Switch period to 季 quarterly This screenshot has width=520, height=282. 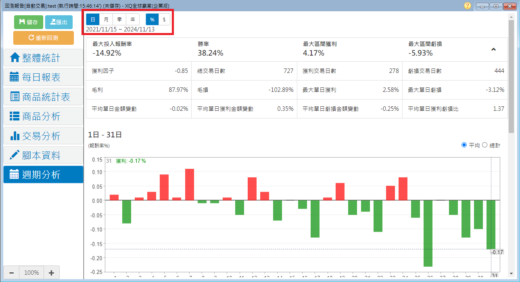tap(119, 19)
